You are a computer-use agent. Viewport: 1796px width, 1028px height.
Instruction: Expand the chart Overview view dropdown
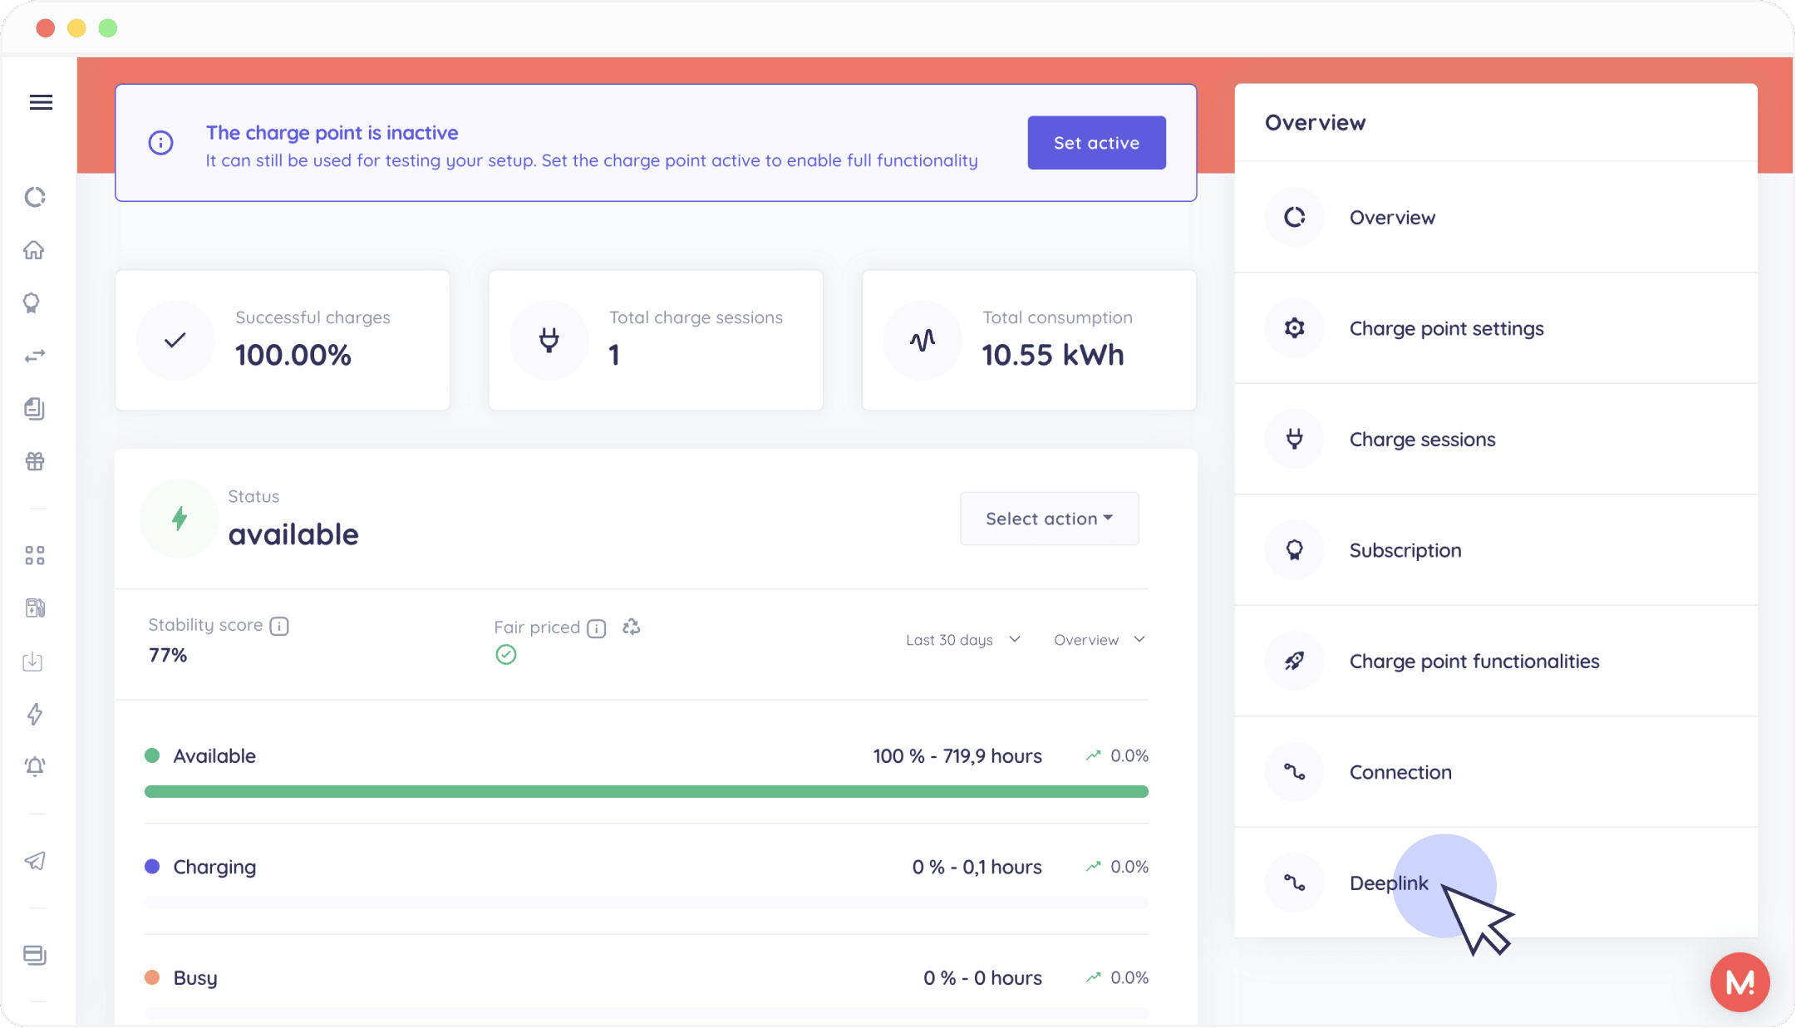coord(1100,640)
